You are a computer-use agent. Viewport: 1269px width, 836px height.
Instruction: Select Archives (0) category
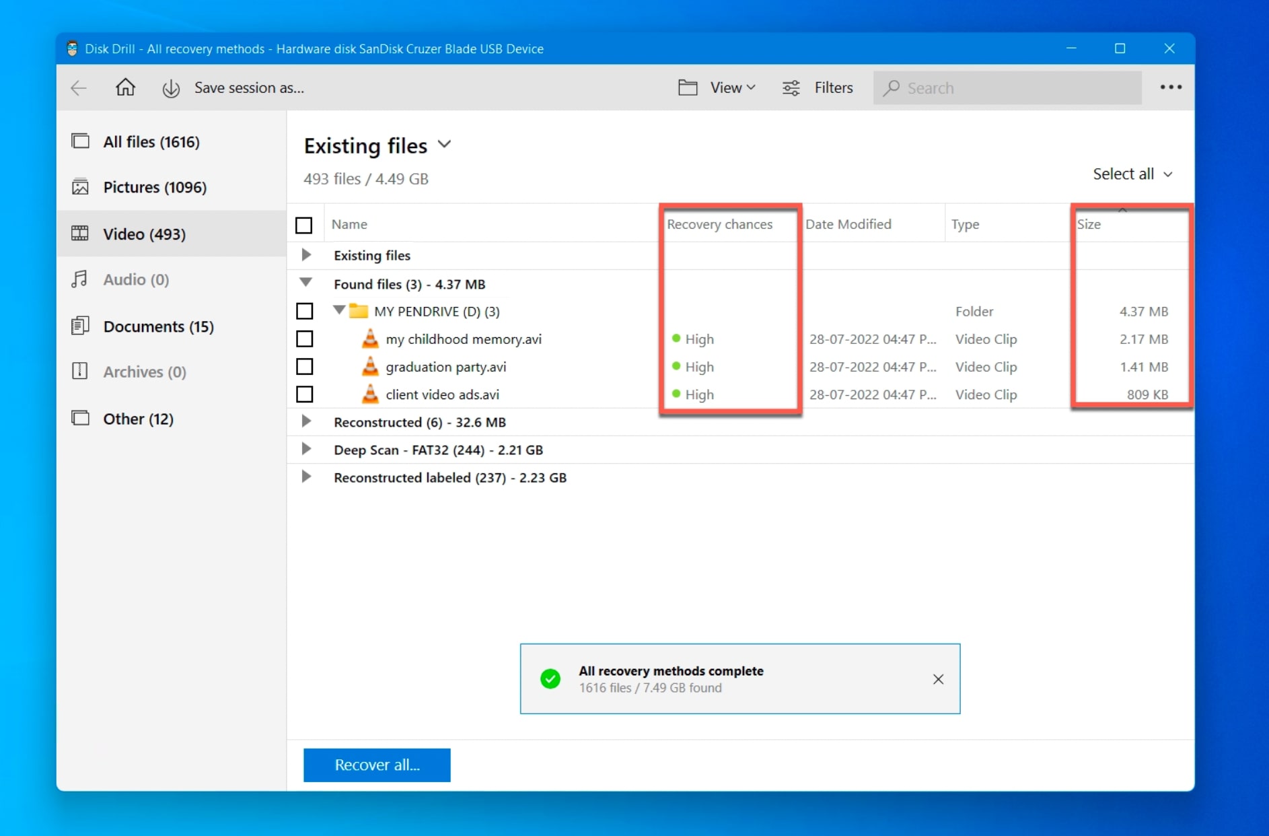(145, 371)
